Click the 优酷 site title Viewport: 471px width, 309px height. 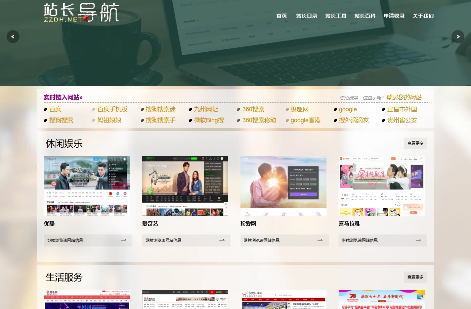(x=49, y=224)
